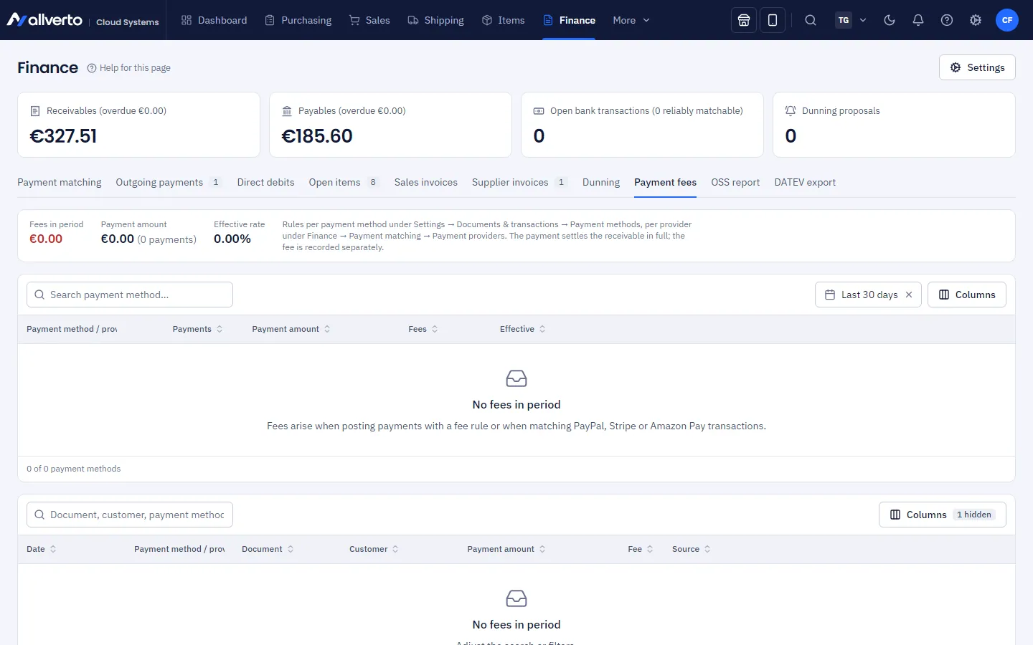
Task: Open the CF user avatar menu
Action: 1007,20
